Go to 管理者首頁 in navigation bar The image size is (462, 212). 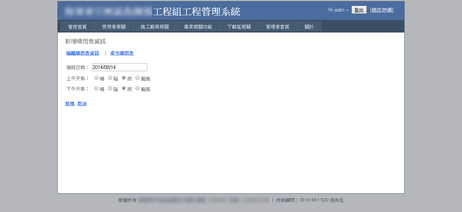coord(278,27)
